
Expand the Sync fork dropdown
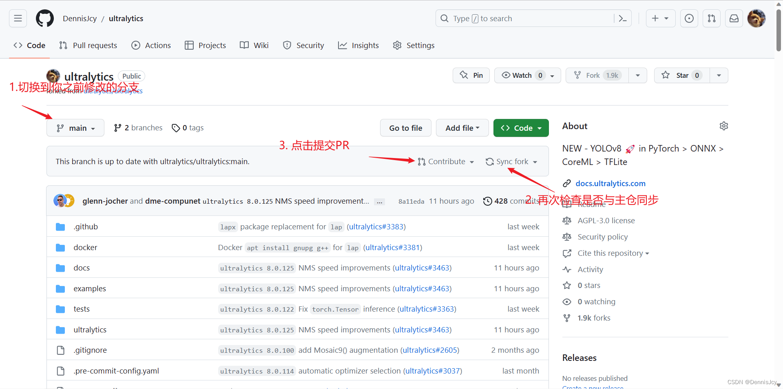(511, 162)
